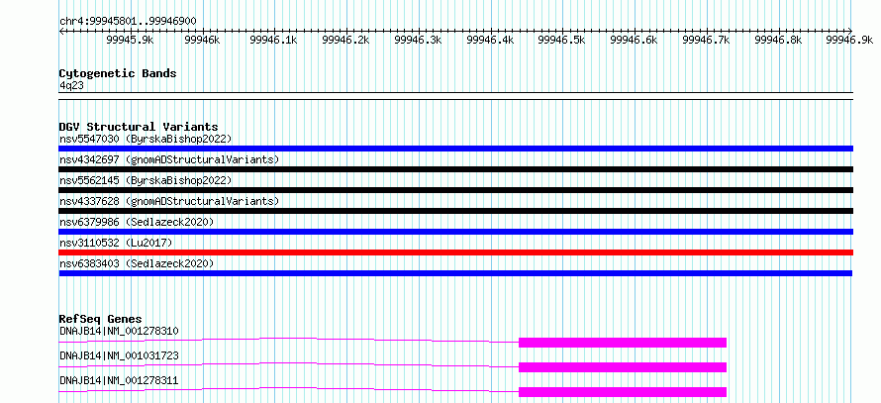Click the 99946.4k ruler tick label
Screen dimensions: 881x403
[x=491, y=40]
